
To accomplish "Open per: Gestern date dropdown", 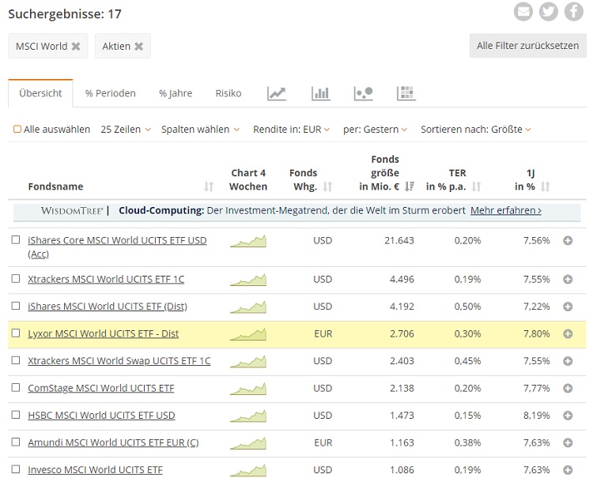I will (x=375, y=130).
